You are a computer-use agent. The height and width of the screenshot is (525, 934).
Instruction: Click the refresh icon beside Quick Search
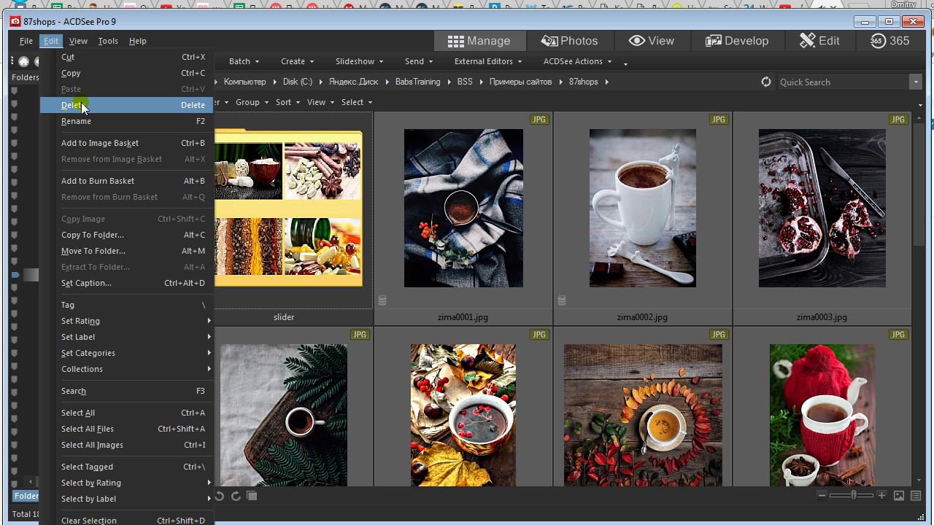[765, 82]
